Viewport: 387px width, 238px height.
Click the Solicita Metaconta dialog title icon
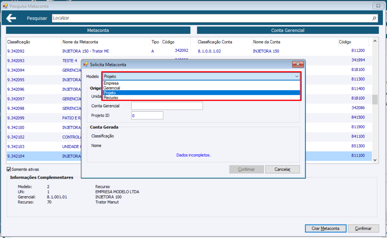(86, 64)
